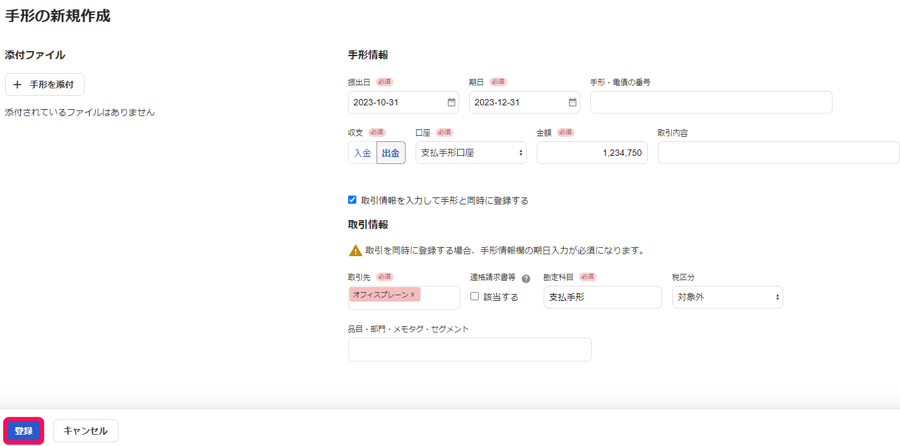This screenshot has height=446, width=900.
Task: Select 出金 toggle
Action: tap(391, 153)
